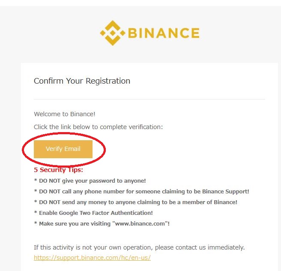Click the asterisk before the password tip
The image size is (281, 271).
point(36,180)
